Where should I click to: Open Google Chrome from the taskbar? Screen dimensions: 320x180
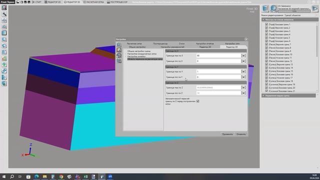61,176
